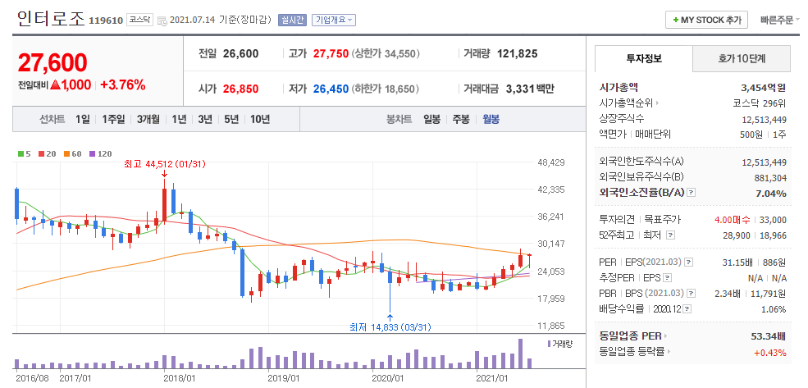Select the 5년 line chart period
The image size is (808, 388).
point(231,120)
